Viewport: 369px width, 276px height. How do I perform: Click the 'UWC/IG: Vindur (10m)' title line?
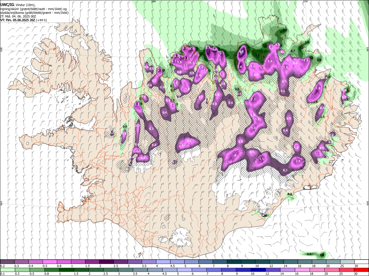(x=18, y=5)
